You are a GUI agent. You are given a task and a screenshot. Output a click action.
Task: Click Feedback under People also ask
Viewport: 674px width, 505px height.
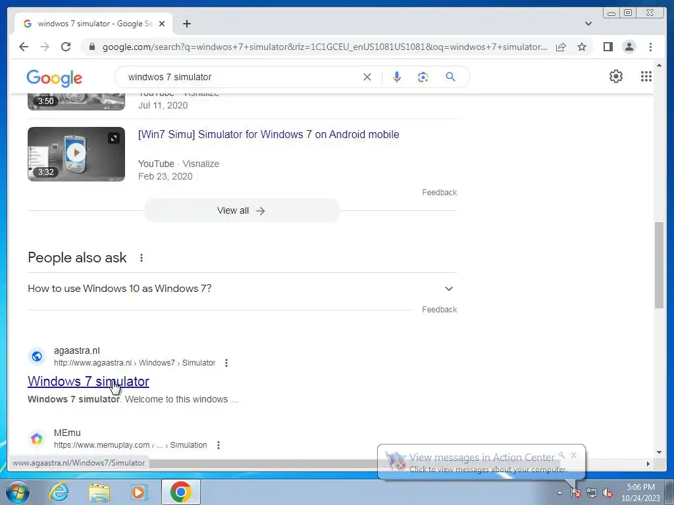439,310
